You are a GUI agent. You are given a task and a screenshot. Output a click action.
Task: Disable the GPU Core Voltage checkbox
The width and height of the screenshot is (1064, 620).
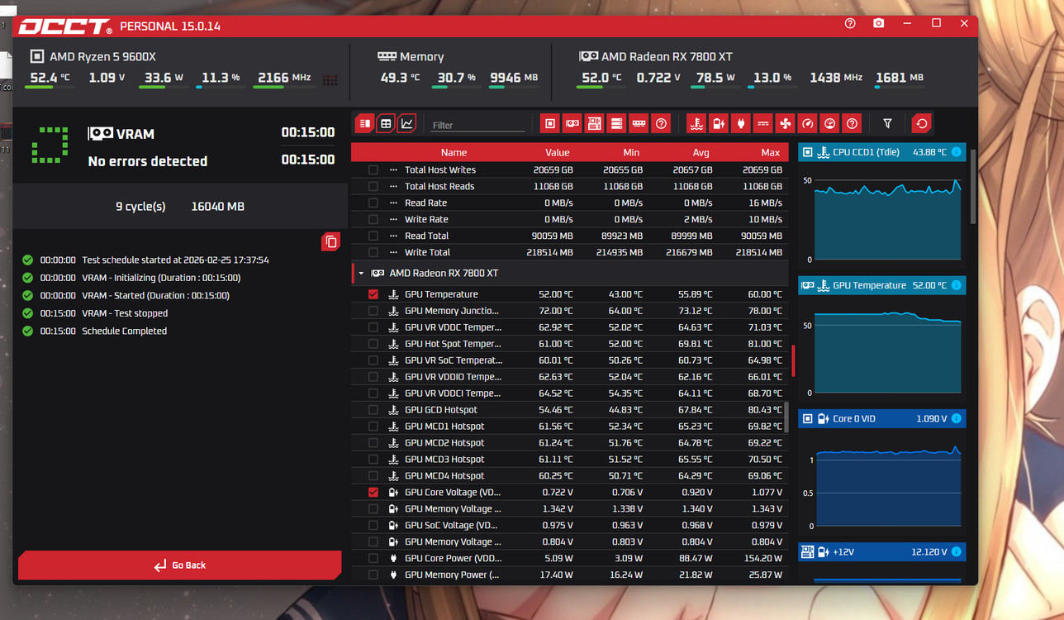coord(373,493)
